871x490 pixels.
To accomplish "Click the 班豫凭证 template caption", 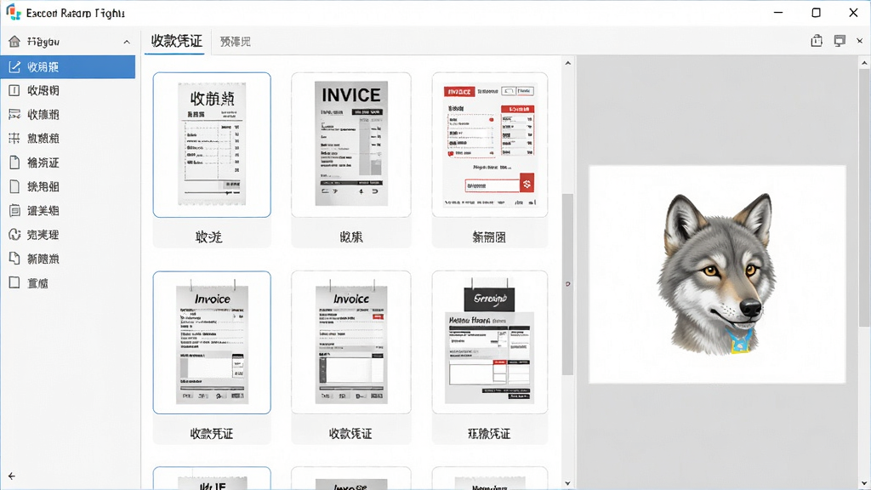I will [489, 433].
